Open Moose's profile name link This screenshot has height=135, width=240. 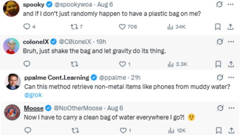34,108
